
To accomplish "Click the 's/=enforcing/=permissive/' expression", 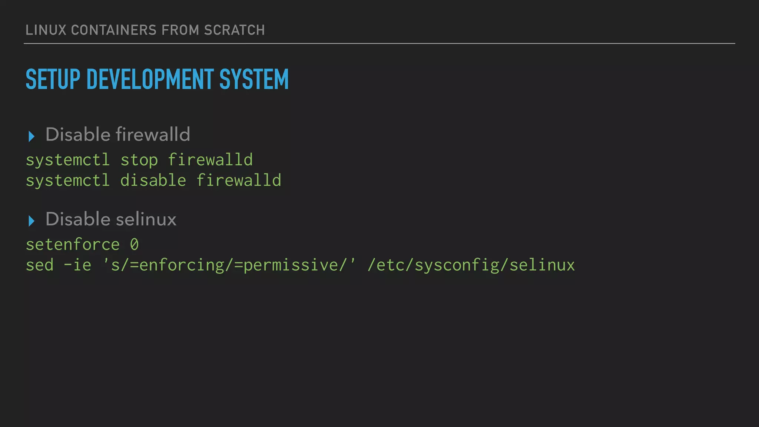I will (x=229, y=265).
